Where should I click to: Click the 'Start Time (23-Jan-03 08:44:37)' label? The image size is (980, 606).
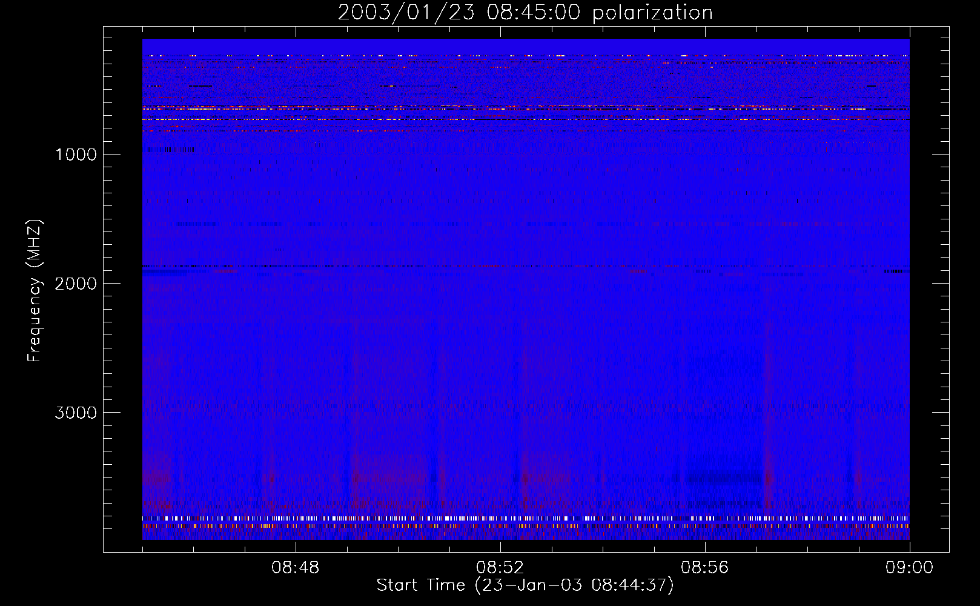point(525,585)
